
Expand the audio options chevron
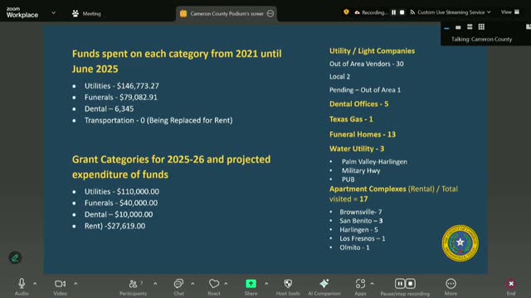coord(35,284)
